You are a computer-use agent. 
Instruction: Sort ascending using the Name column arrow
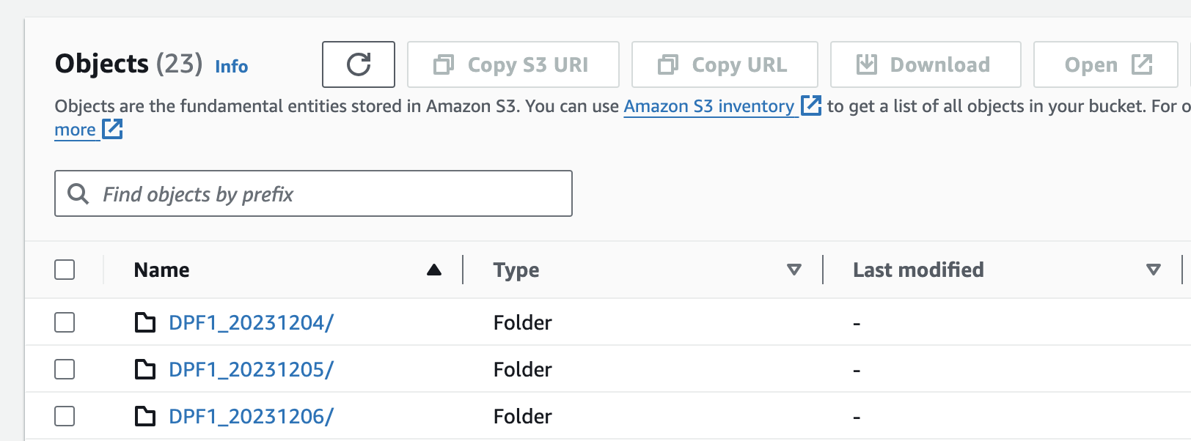(434, 270)
